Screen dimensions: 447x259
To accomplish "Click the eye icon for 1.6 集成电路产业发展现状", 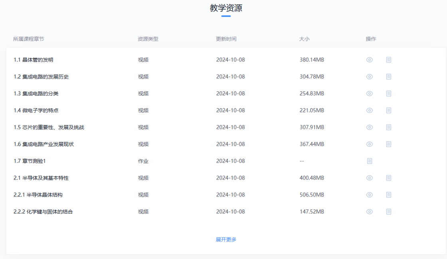I will click(x=370, y=144).
